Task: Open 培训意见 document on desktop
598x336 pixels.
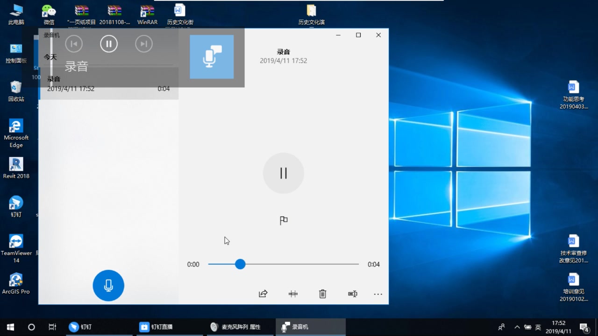Action: coord(574,287)
